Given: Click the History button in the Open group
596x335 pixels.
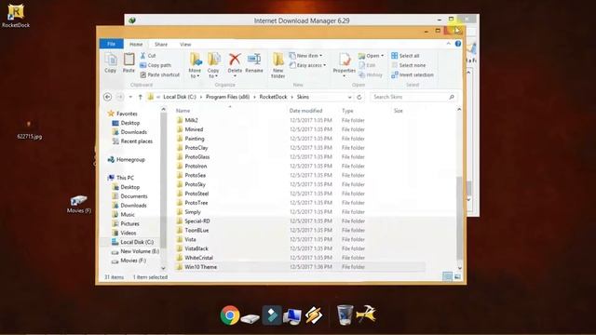Looking at the screenshot, I should click(371, 74).
